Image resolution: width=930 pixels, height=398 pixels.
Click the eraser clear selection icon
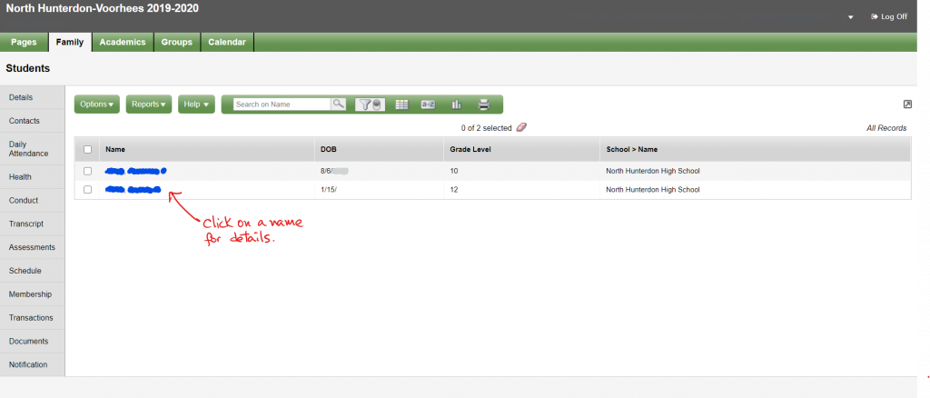click(x=521, y=127)
